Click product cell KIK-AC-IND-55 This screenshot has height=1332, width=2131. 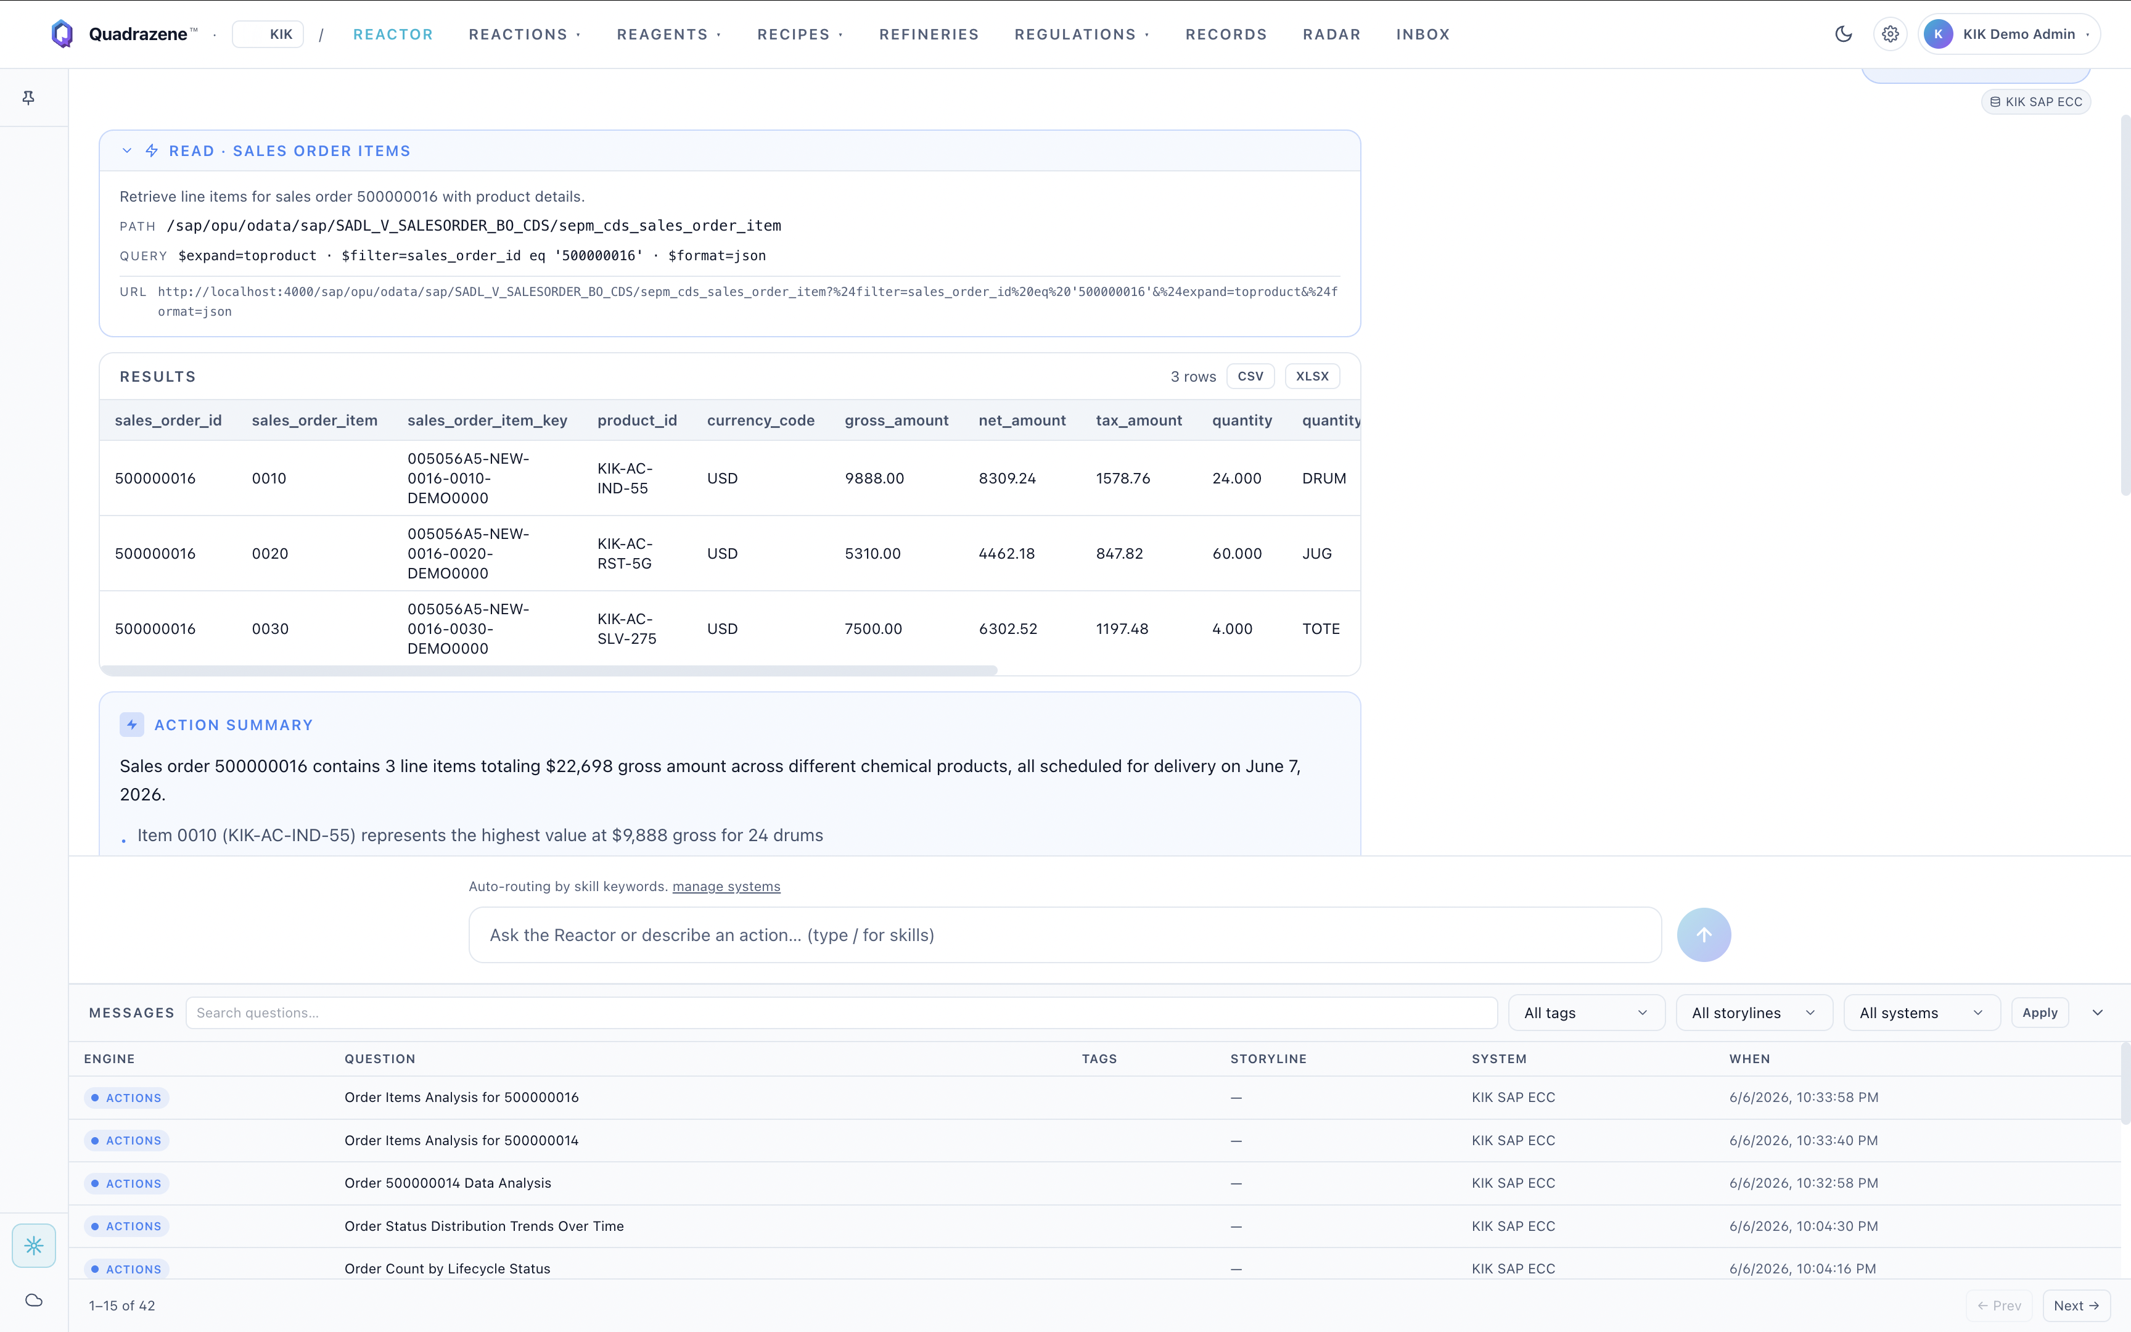coord(625,479)
